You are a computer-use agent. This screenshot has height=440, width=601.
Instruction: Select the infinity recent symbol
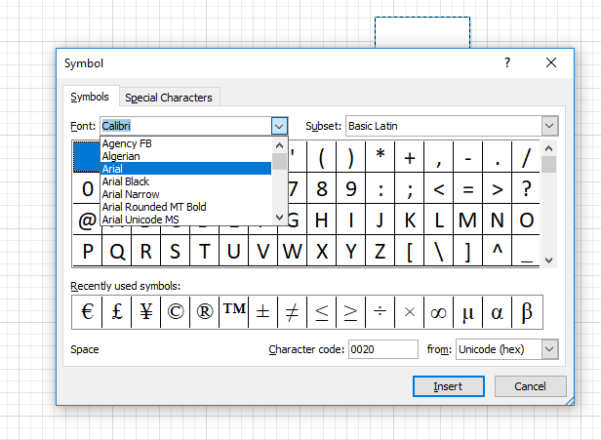tap(438, 312)
